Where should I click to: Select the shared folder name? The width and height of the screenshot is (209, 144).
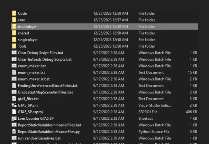[23, 33]
